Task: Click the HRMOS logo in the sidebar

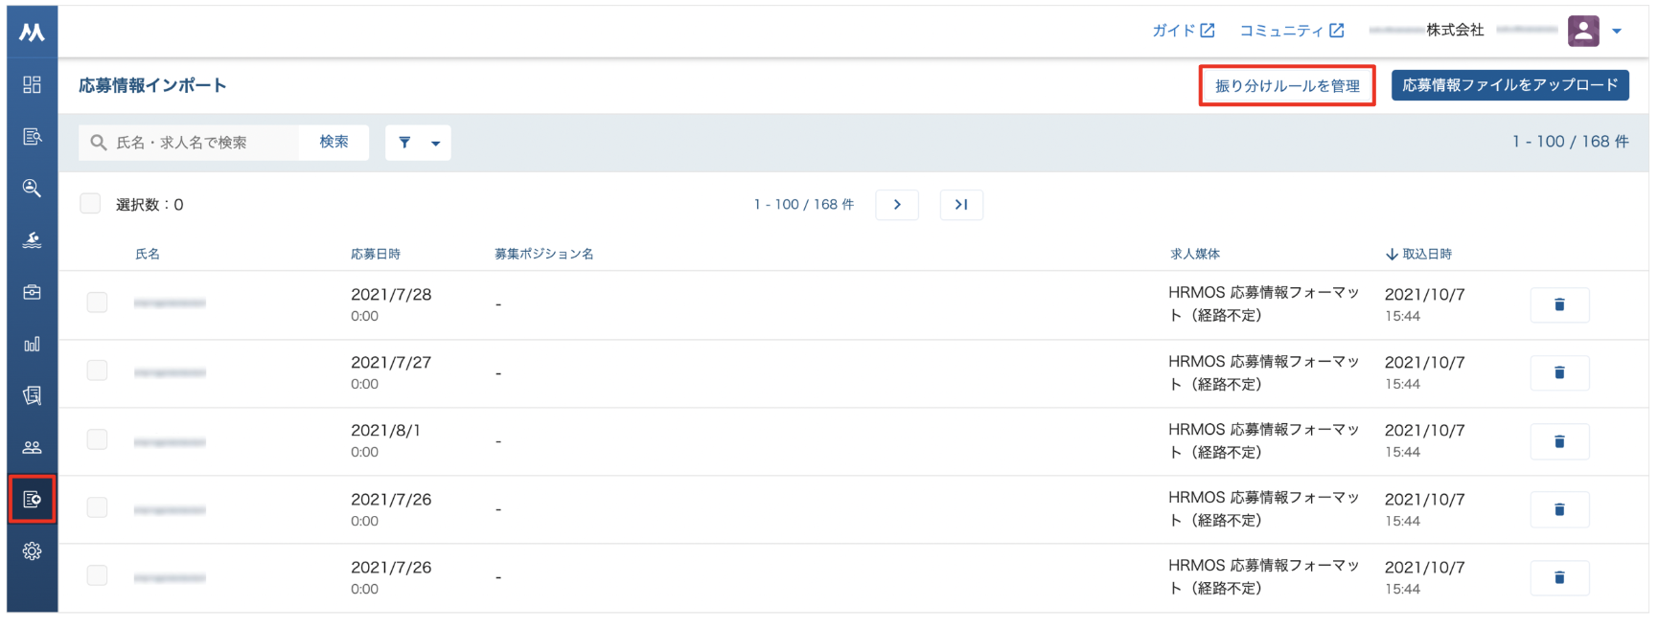Action: (32, 33)
